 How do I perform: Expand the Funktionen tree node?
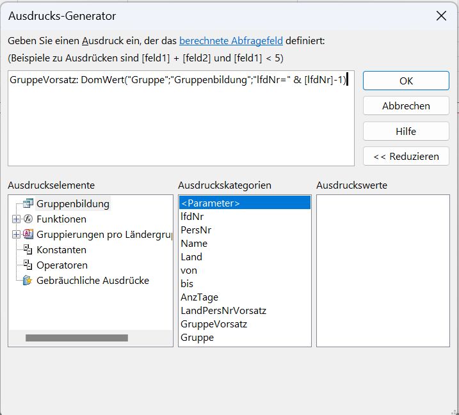[x=17, y=219]
